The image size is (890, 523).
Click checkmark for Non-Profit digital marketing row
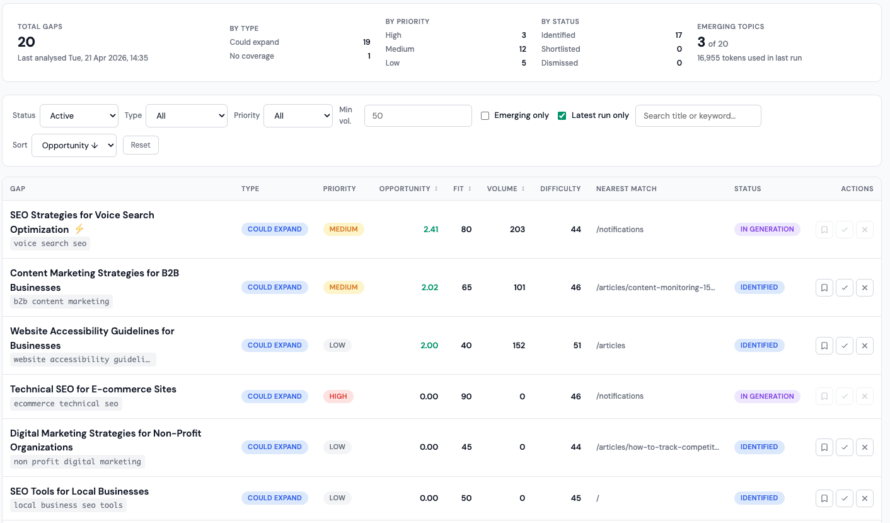tap(845, 447)
